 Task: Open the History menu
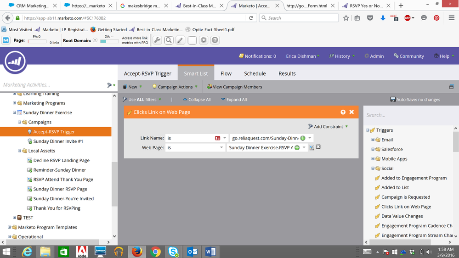coord(342,56)
